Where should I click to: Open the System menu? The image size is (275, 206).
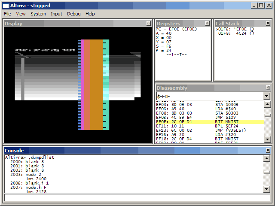[x=38, y=14]
